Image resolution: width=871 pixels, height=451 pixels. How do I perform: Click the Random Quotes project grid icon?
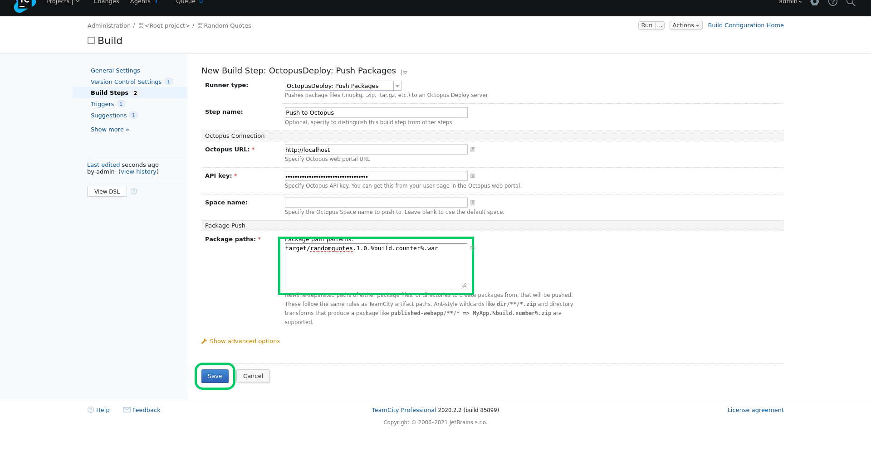click(200, 26)
